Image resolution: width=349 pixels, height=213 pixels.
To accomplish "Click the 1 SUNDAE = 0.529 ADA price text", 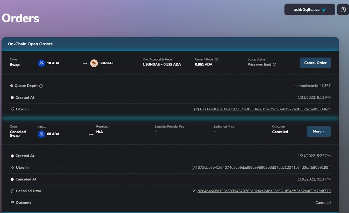I will (162, 65).
